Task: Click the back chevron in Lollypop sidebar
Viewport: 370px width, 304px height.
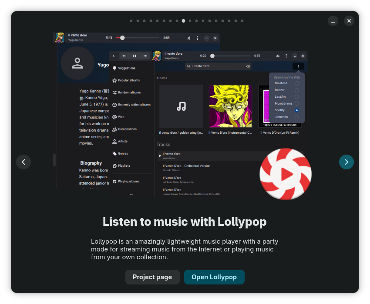Action: (114, 56)
